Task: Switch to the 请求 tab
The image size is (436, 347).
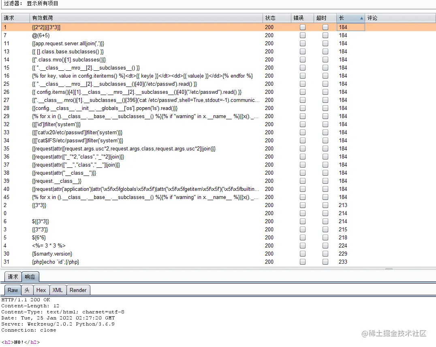Action: pos(13,277)
